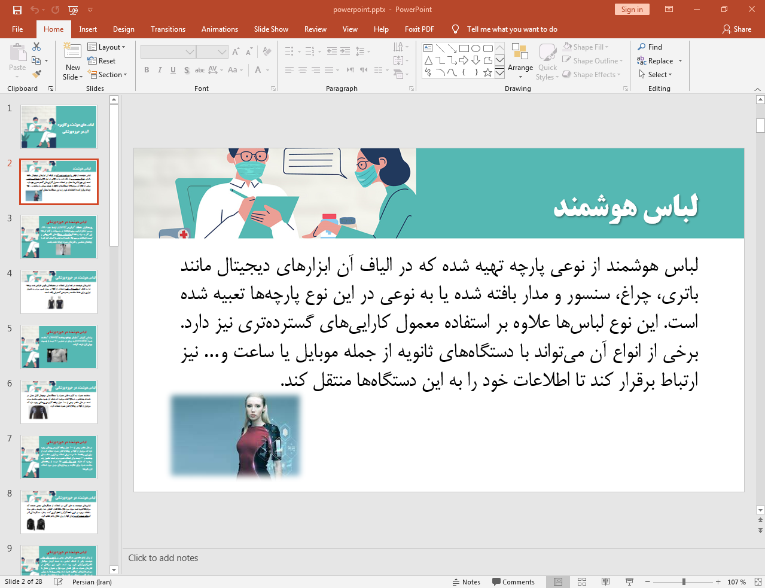The height and width of the screenshot is (588, 765).
Task: Switch to Slide Sorter view icon
Action: [581, 581]
